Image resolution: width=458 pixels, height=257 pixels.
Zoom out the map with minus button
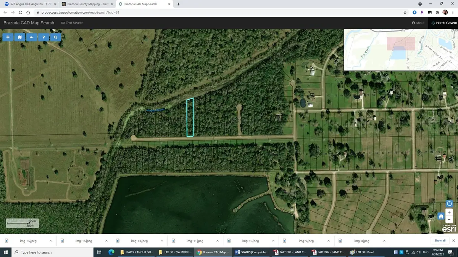[x=449, y=219]
